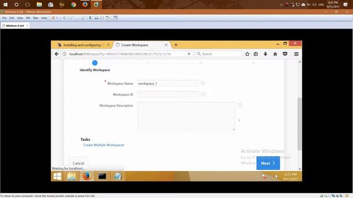Click the VMware thumbnail bar icon
This screenshot has width=353, height=198.
[x=97, y=18]
